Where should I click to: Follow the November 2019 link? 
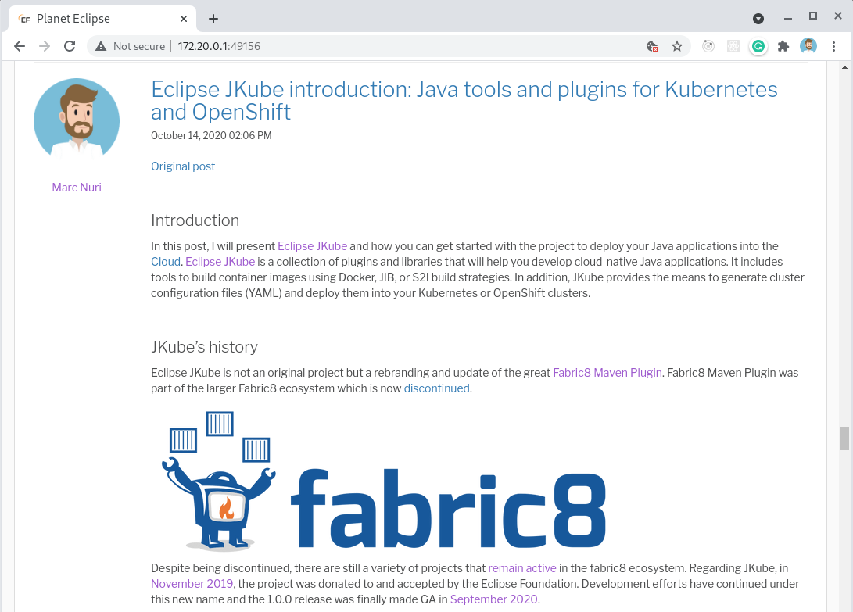(x=192, y=584)
